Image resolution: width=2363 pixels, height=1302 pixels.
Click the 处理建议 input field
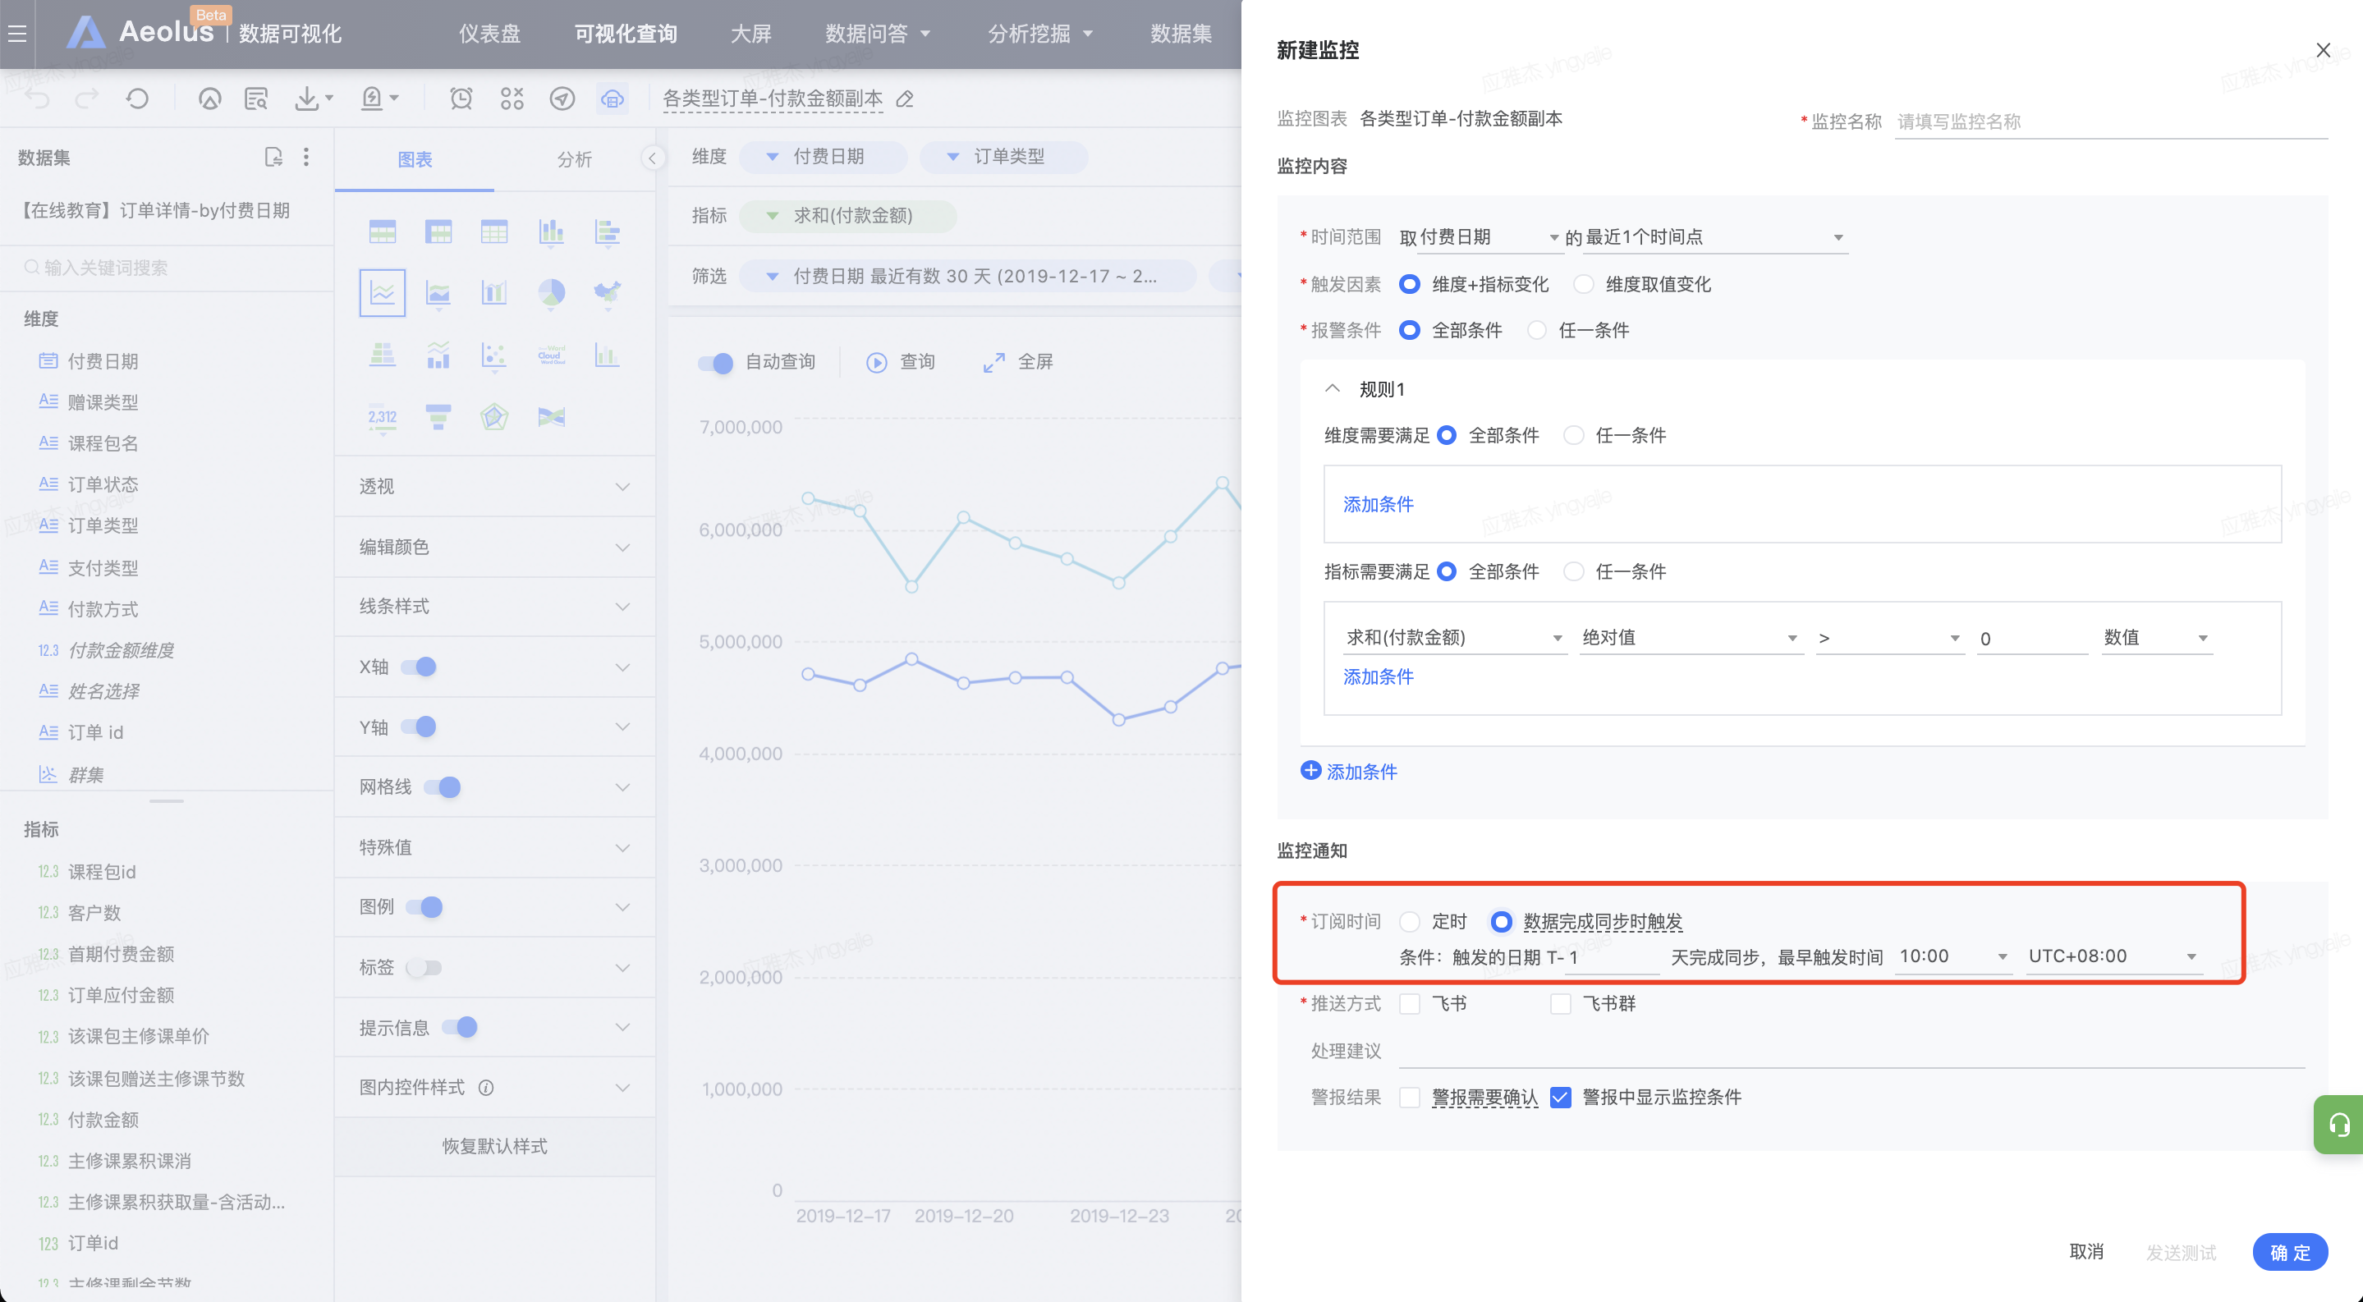(1851, 1051)
